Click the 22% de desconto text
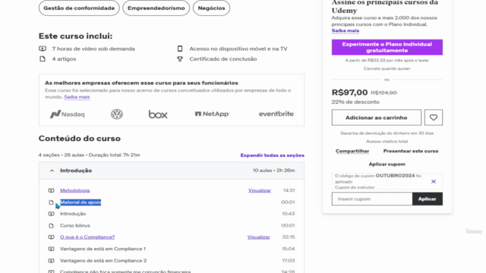This screenshot has height=273, width=486. click(355, 102)
